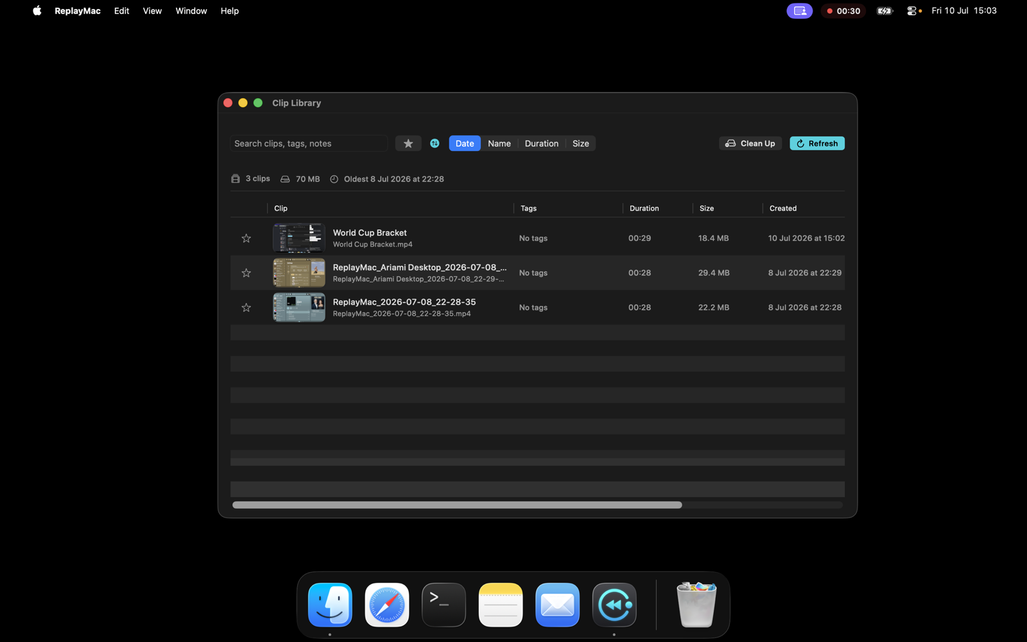The height and width of the screenshot is (642, 1027).
Task: Click the ReplayMac icon in the Dock
Action: click(614, 605)
